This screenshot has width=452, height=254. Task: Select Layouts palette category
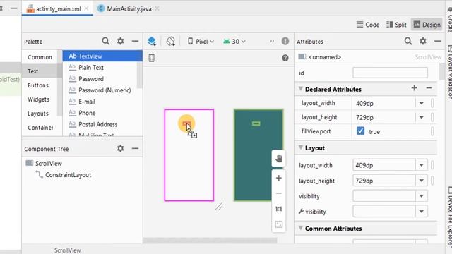point(40,114)
